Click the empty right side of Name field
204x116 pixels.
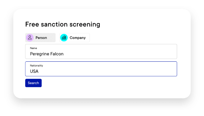130,52
